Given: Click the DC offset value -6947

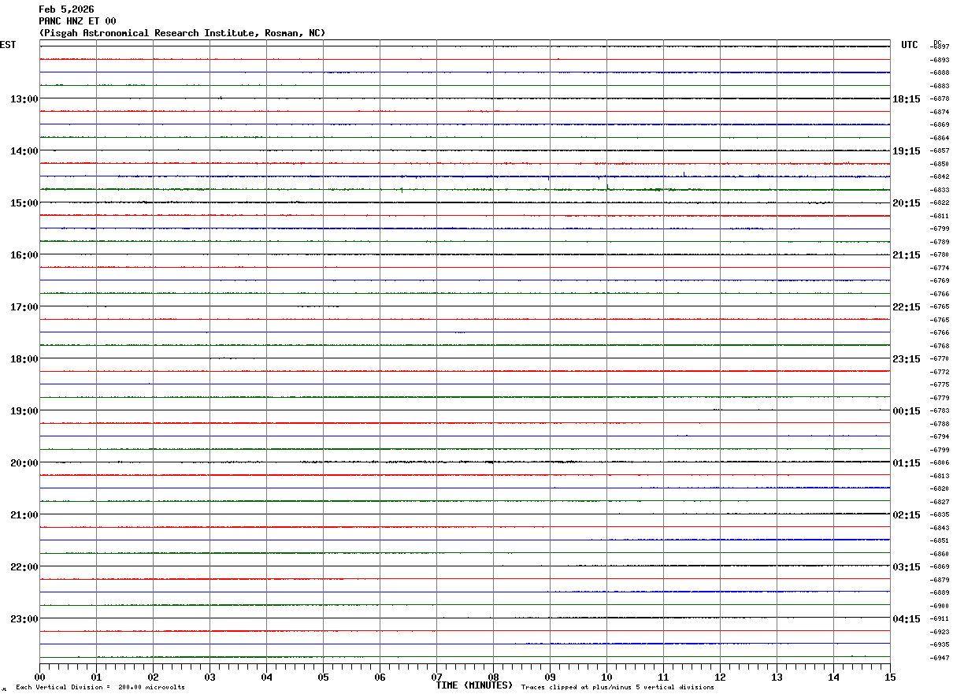Looking at the screenshot, I should pyautogui.click(x=940, y=657).
